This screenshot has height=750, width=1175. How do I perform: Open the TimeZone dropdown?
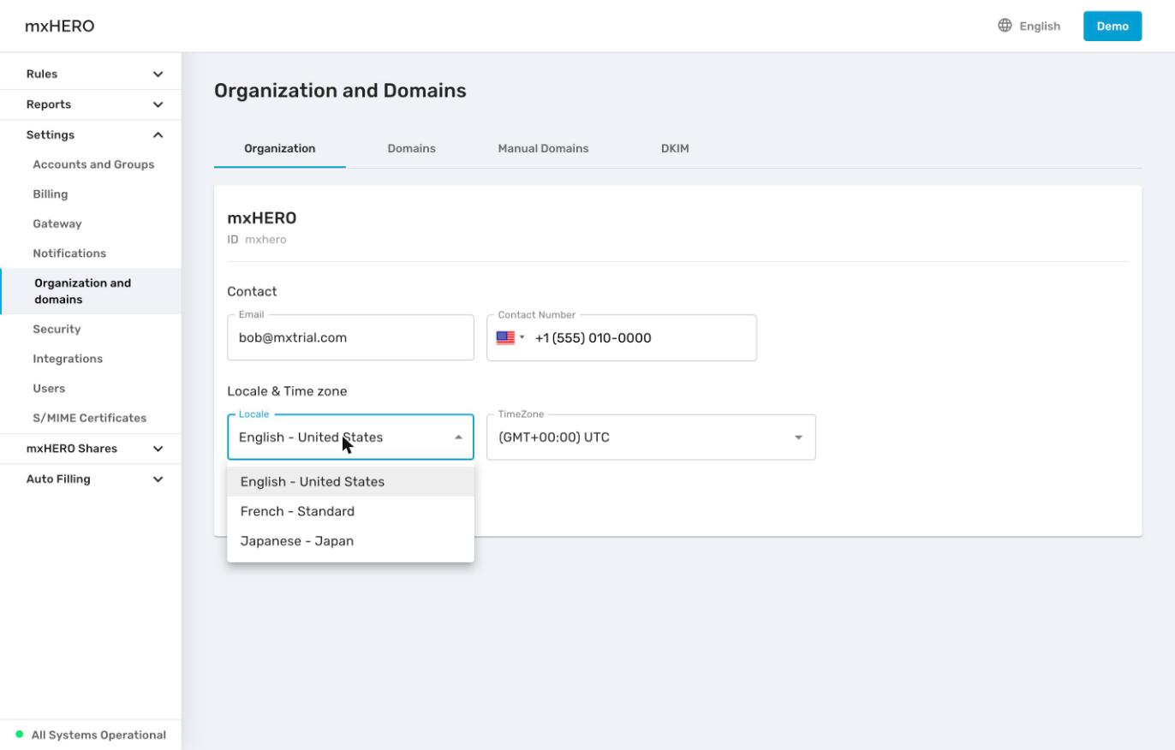651,437
